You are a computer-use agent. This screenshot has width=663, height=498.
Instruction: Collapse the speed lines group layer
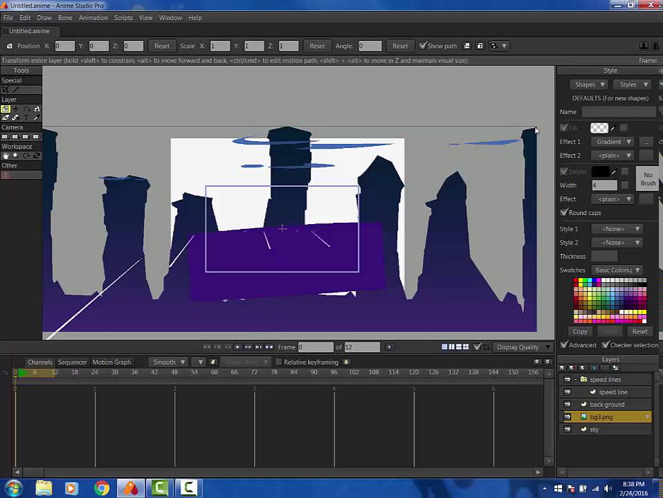(576, 380)
